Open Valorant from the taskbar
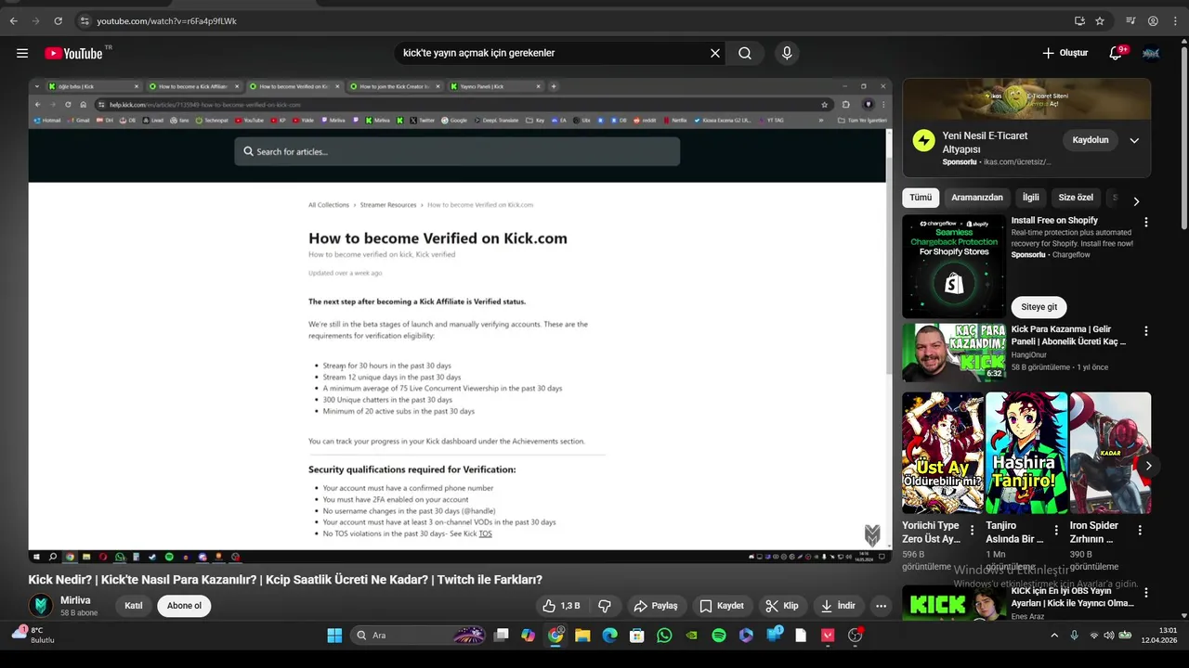 pos(828,636)
